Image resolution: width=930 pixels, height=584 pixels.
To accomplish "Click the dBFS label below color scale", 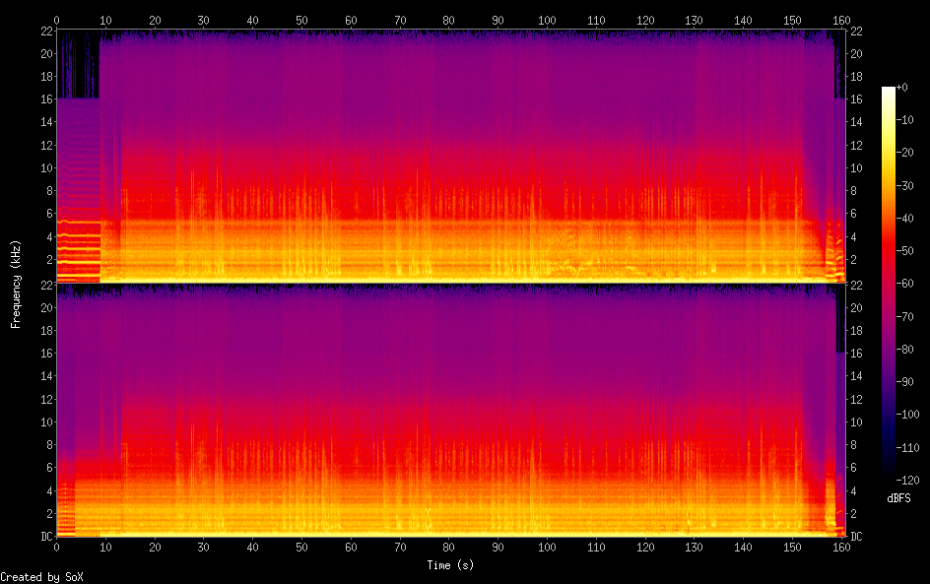I will [898, 498].
